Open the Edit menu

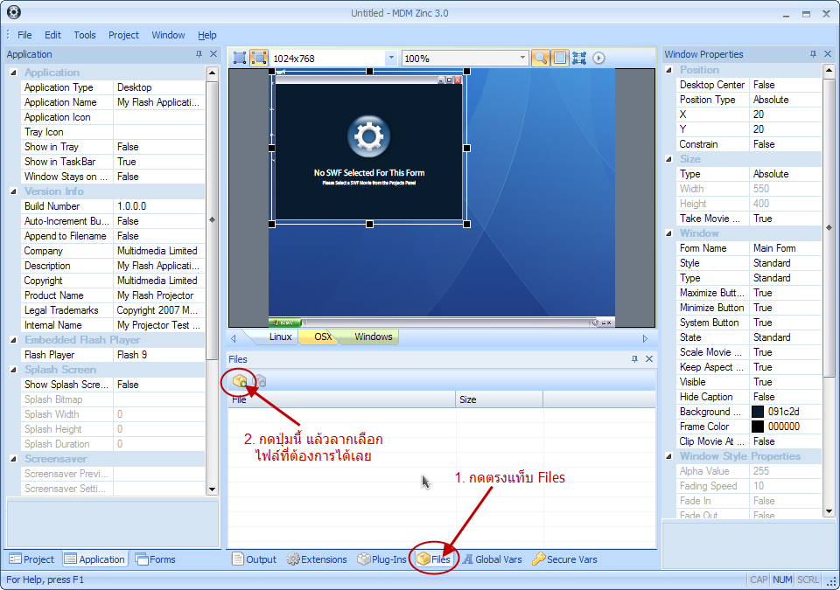pos(52,35)
